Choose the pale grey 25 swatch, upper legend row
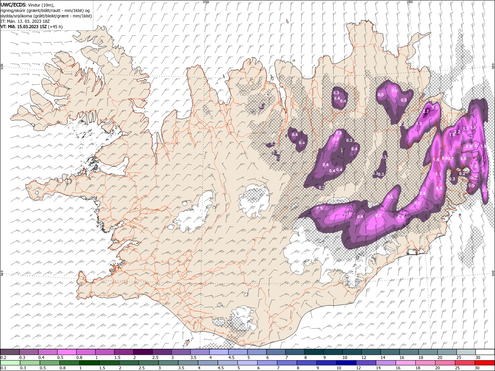495x371 pixels. [x=466, y=352]
